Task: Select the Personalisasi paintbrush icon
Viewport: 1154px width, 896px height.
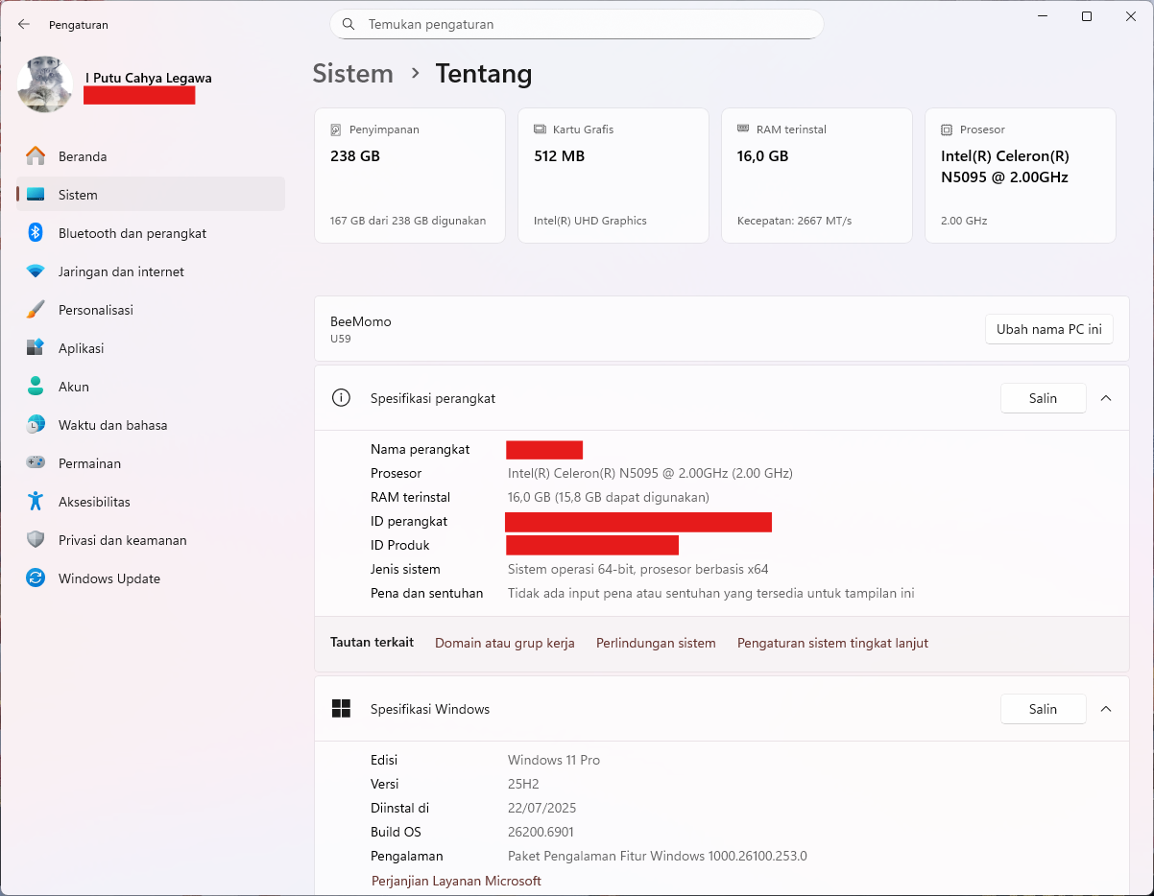Action: click(x=36, y=310)
